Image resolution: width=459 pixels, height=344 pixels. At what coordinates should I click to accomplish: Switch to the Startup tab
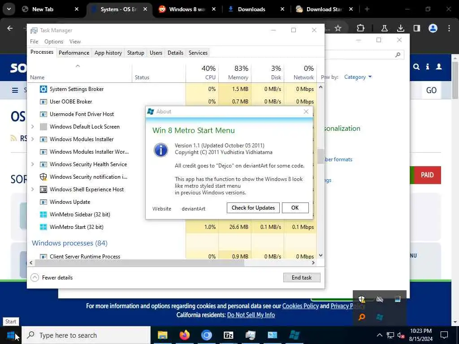coord(135,53)
